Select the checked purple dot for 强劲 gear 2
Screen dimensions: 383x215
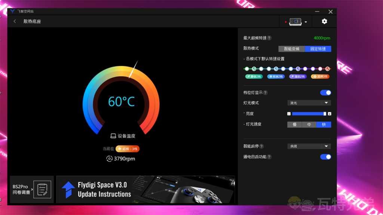click(298, 69)
